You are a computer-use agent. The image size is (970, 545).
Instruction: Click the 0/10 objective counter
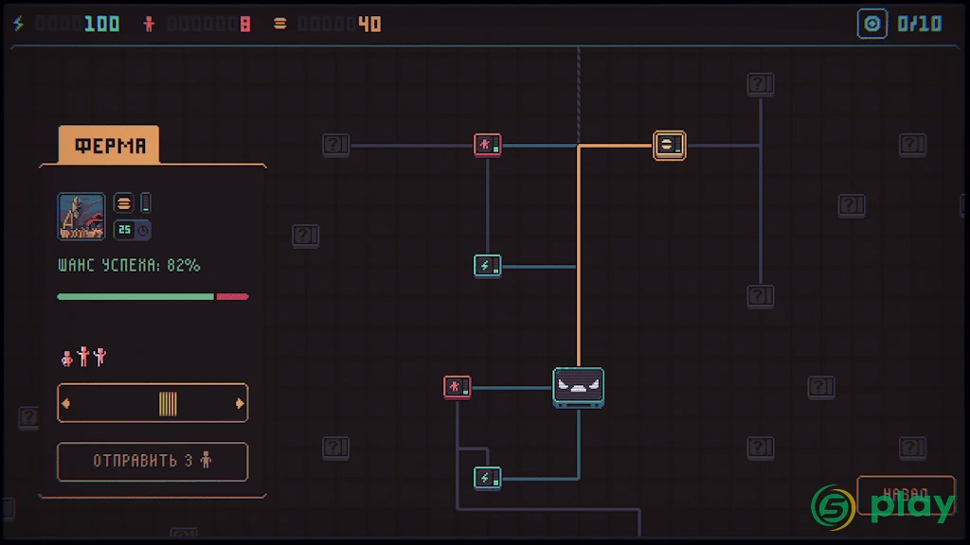[920, 24]
